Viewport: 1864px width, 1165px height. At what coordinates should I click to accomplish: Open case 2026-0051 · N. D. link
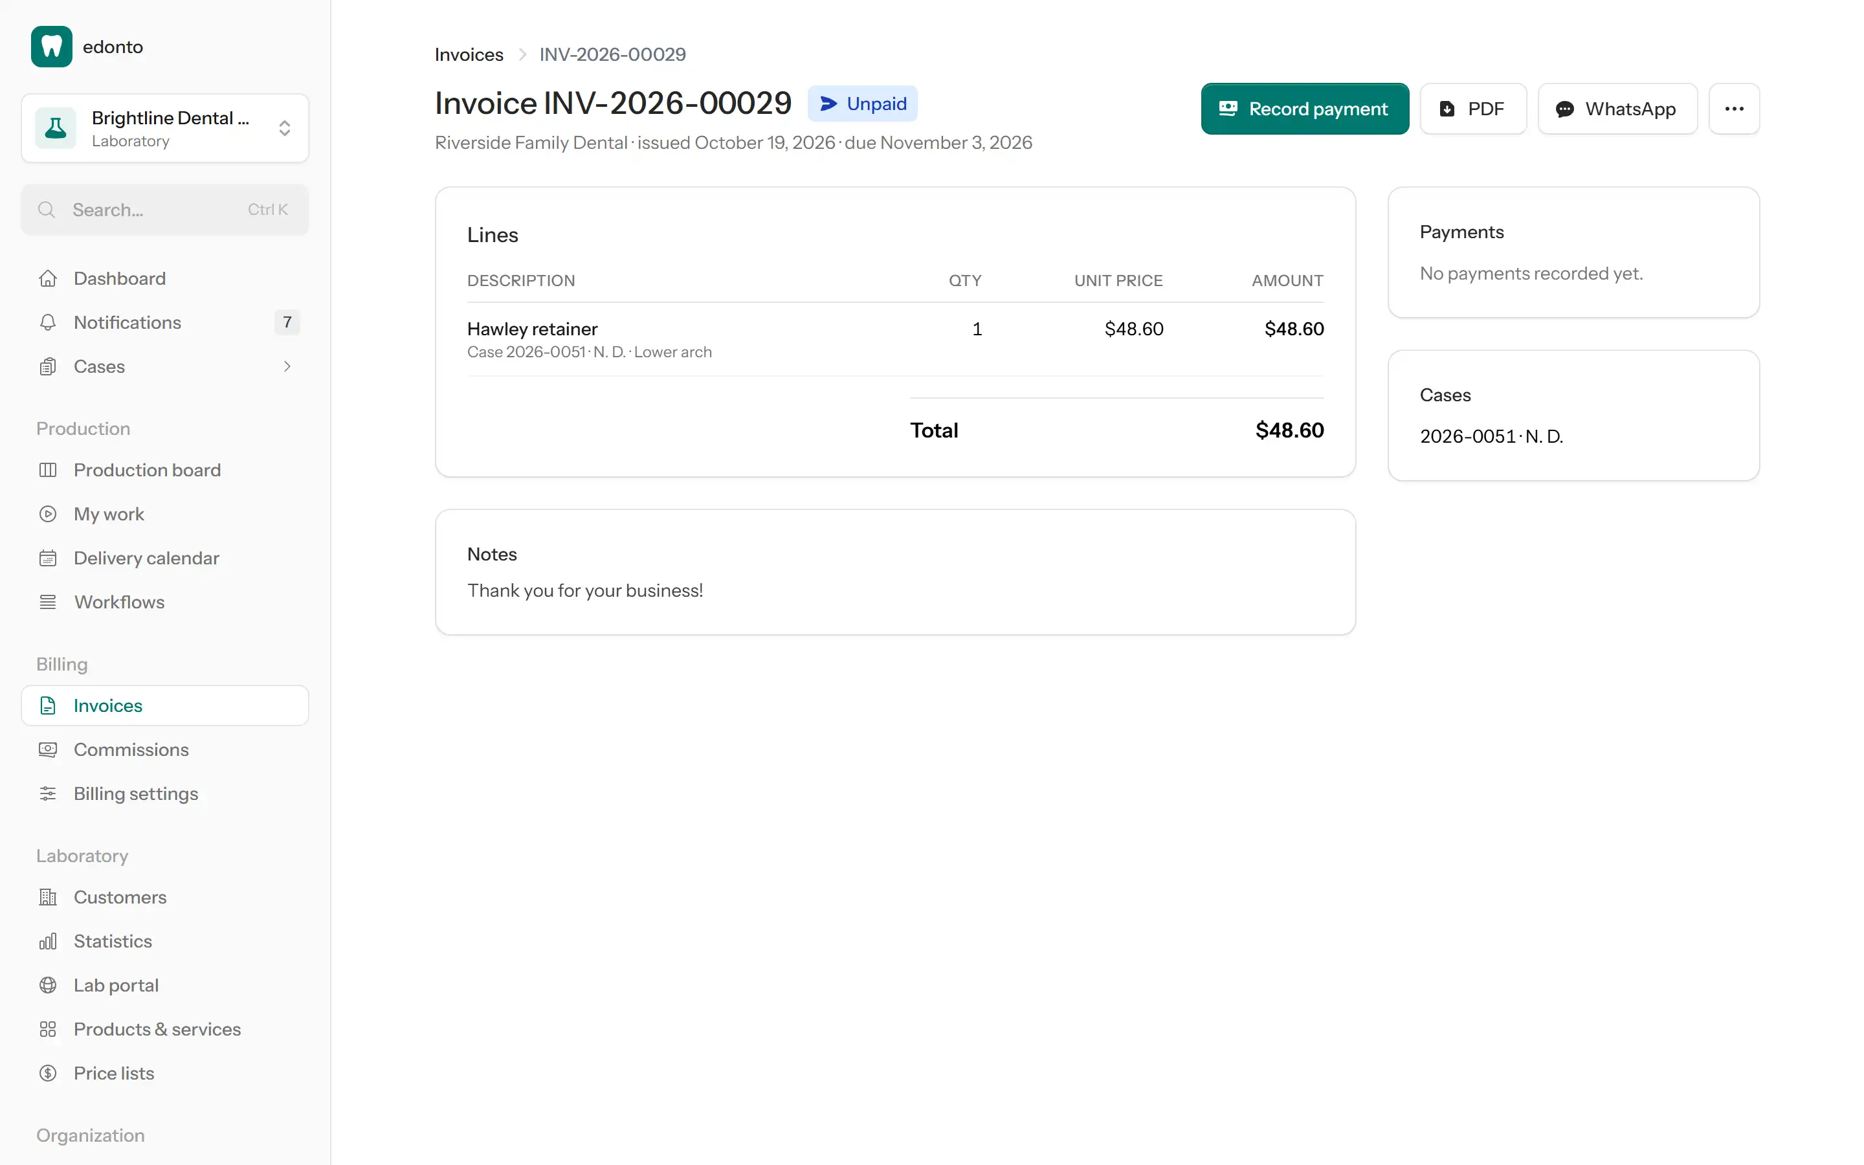click(1491, 436)
